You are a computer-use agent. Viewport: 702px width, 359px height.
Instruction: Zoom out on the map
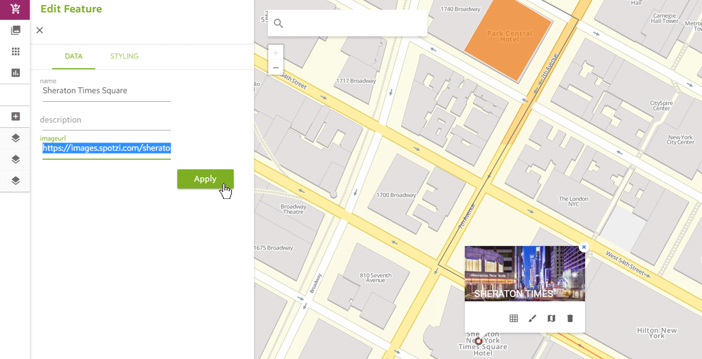point(275,67)
